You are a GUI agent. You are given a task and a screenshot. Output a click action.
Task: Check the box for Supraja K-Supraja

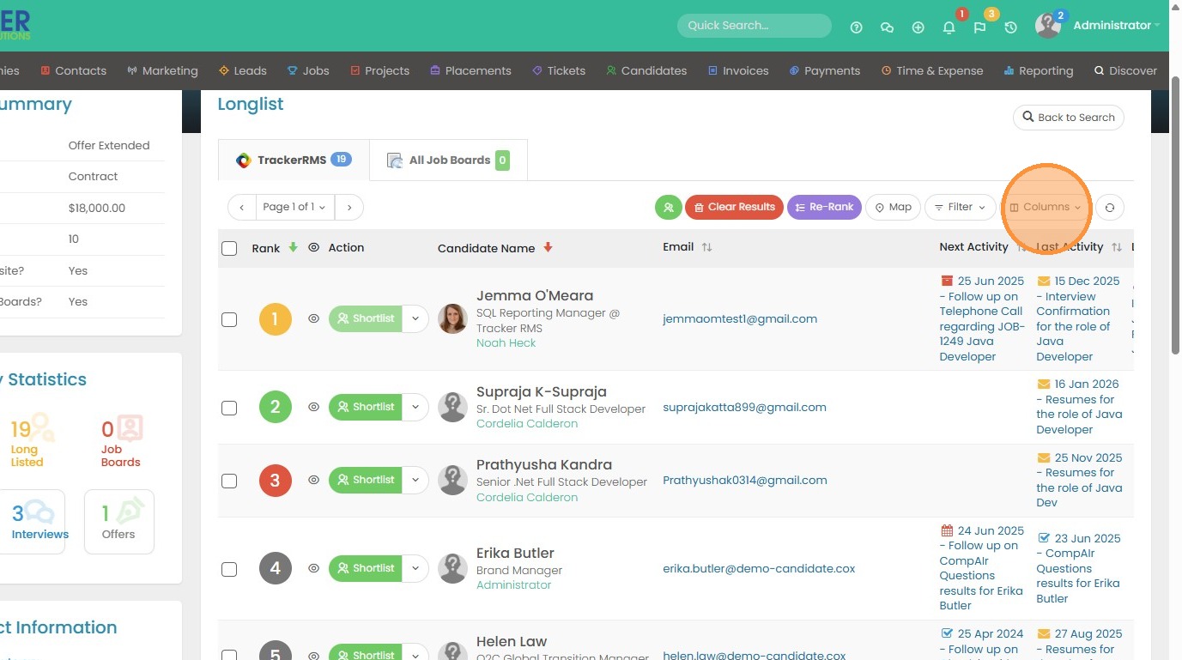tap(229, 408)
